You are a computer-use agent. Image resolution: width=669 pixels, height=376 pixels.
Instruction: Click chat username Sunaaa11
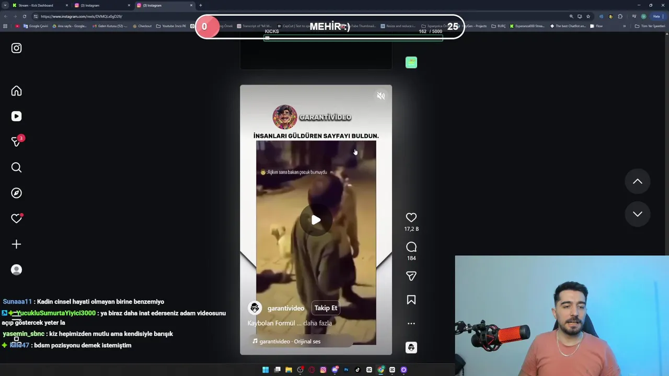click(x=17, y=302)
